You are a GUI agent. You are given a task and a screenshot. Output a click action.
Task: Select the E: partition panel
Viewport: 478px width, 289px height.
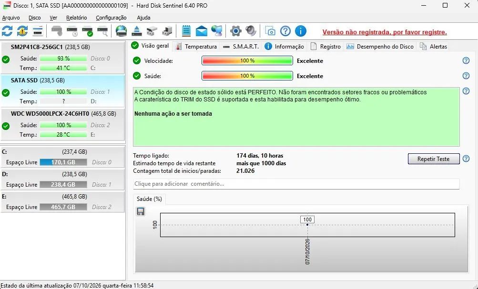click(x=63, y=201)
